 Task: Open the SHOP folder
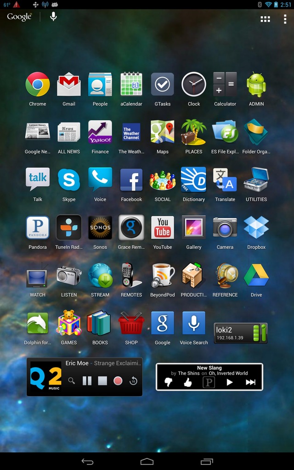coord(131,323)
